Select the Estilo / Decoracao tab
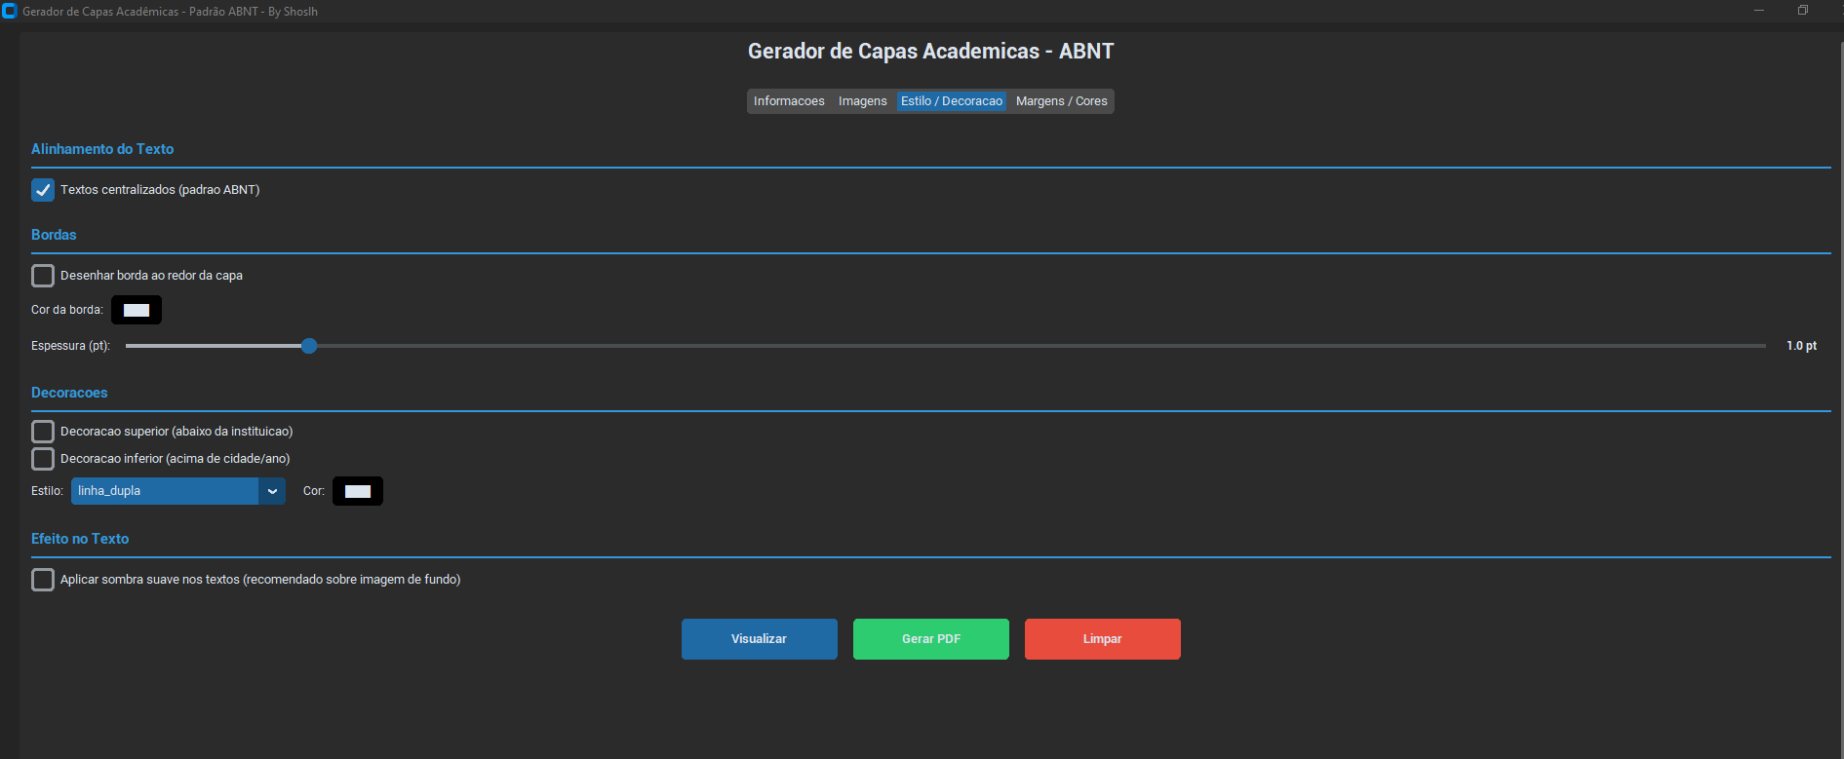Screen dimensions: 1844x759 tap(951, 101)
